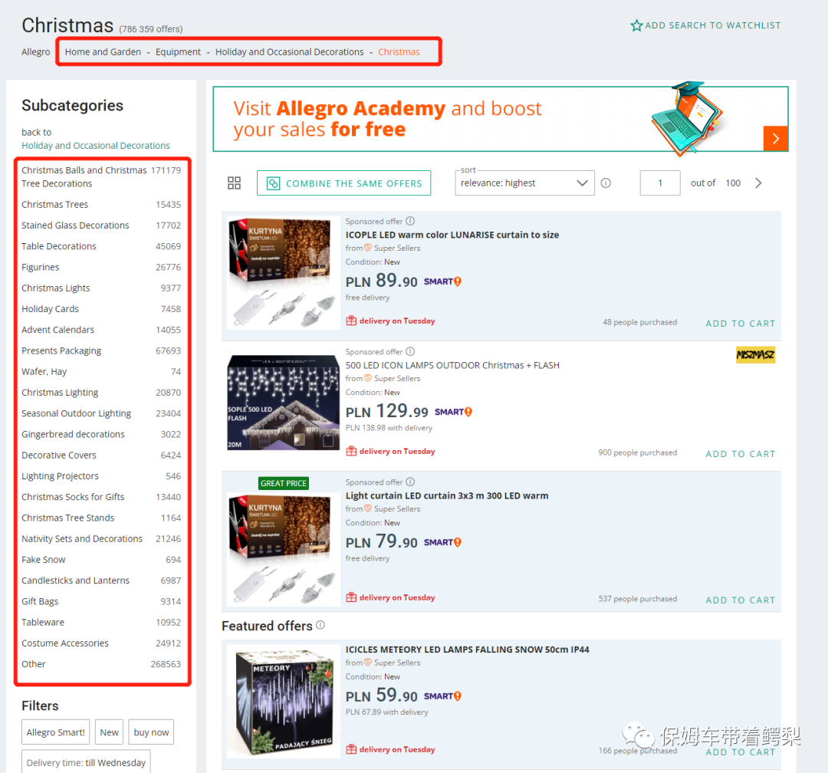The height and width of the screenshot is (773, 828).
Task: Toggle the Allegro Smart! filter
Action: pos(56,732)
